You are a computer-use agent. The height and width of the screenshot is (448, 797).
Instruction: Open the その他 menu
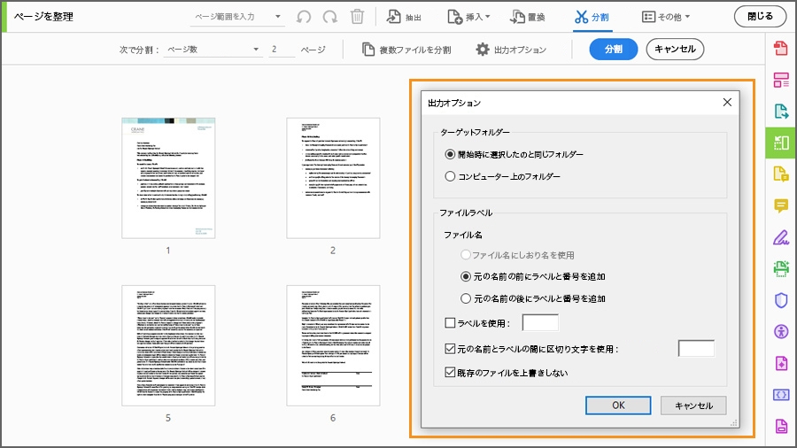click(x=666, y=17)
